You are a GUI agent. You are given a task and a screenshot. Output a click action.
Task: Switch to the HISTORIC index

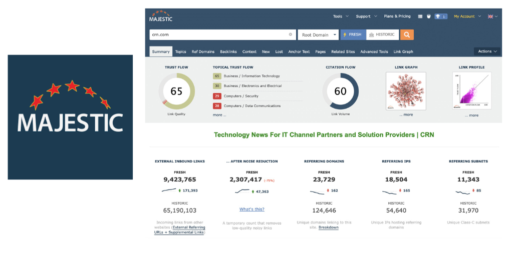[382, 34]
